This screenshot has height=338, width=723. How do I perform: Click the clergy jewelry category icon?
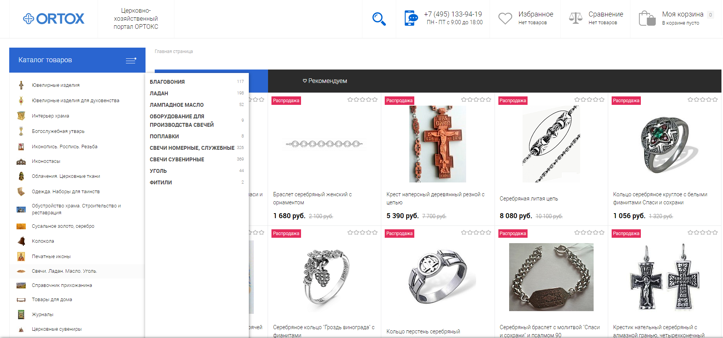pos(21,101)
